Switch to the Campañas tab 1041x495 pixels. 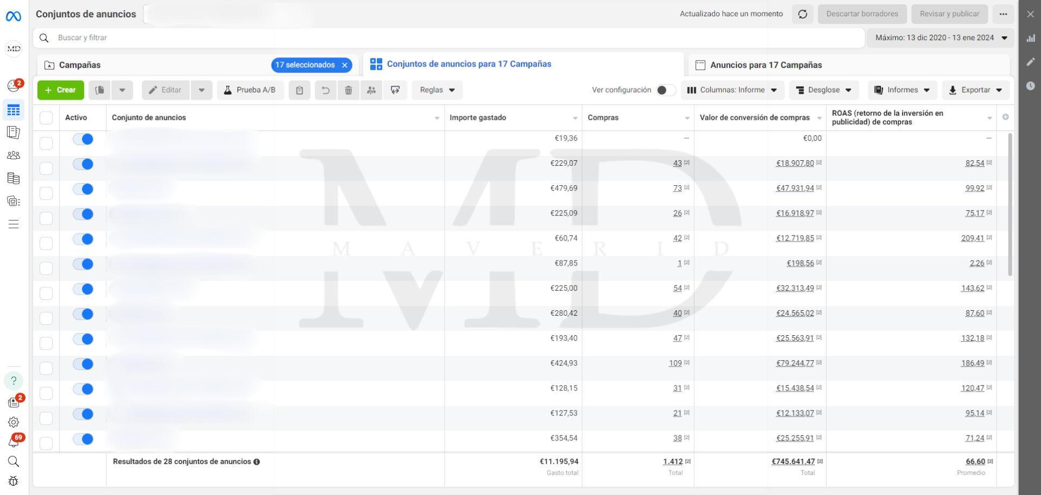[x=80, y=65]
